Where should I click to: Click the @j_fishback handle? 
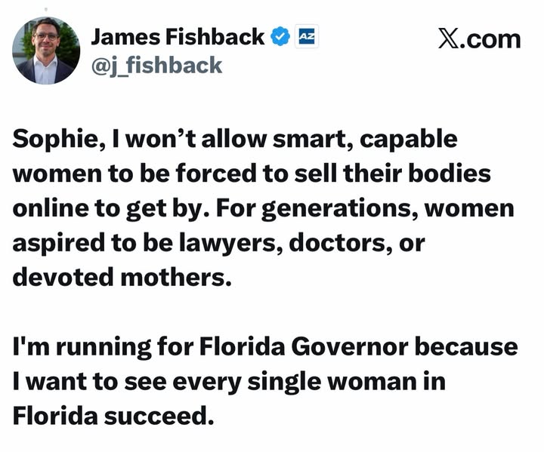[x=157, y=65]
